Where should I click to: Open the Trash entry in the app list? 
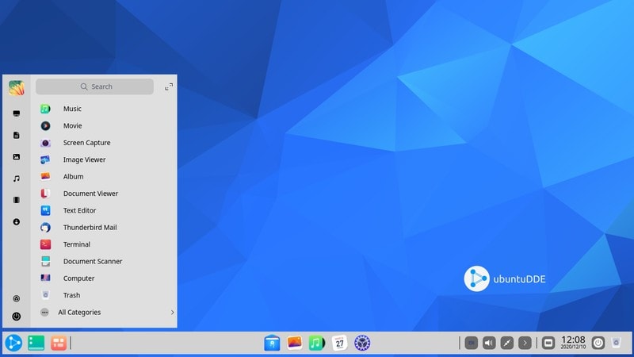click(x=104, y=295)
